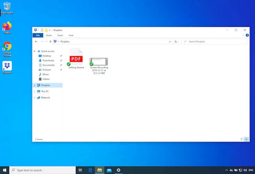Collapse the Quick access tree node
255x174 pixels.
(x=34, y=51)
